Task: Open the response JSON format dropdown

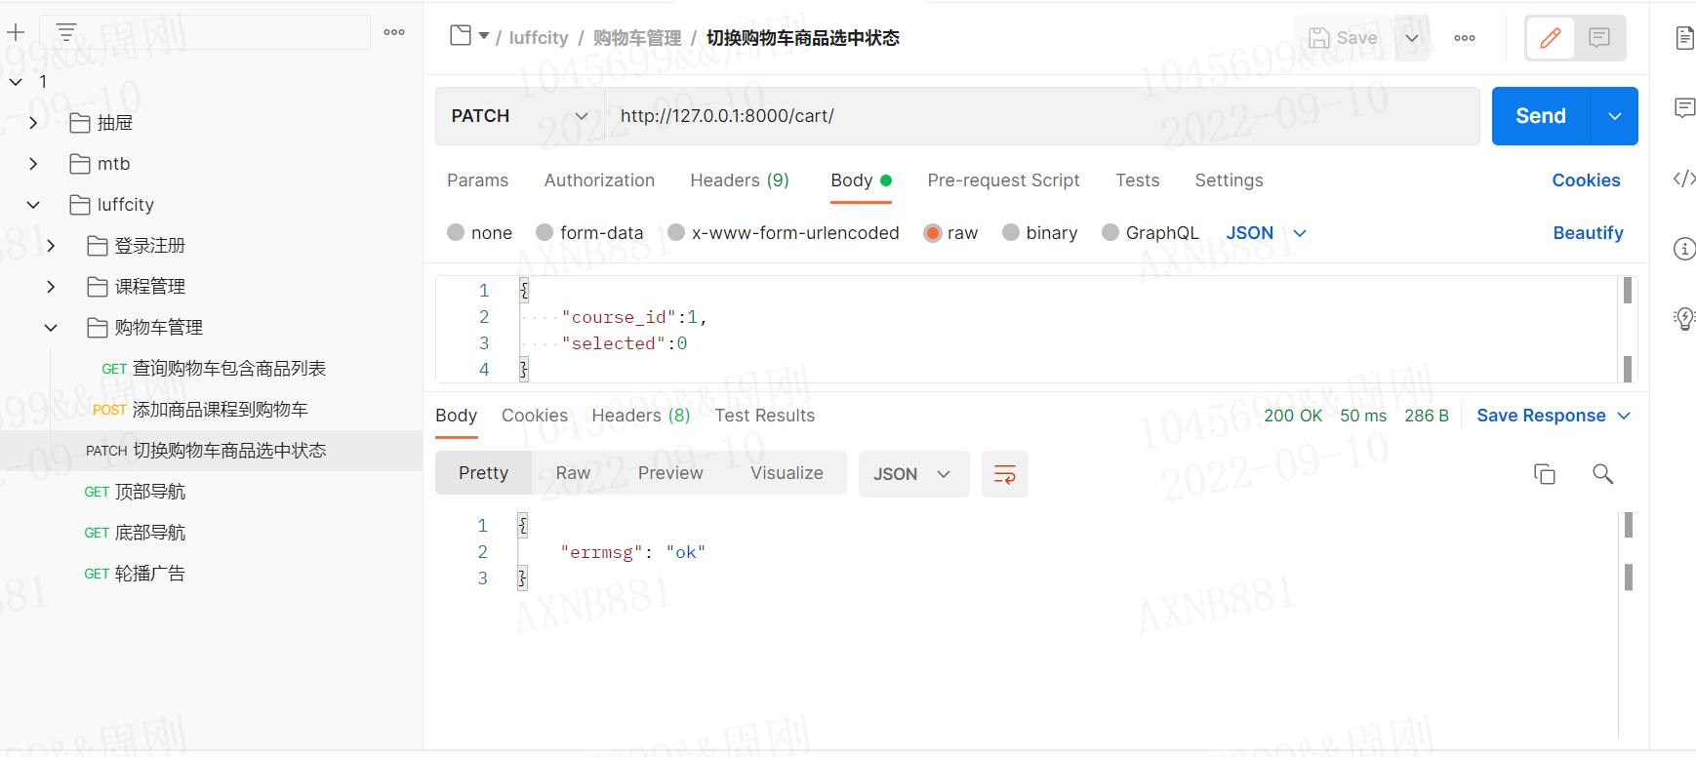Action: [x=913, y=474]
